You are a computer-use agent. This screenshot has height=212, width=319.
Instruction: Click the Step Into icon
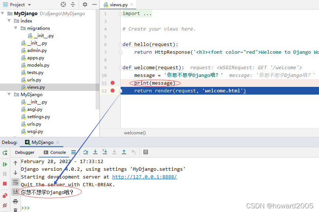pos(95,152)
